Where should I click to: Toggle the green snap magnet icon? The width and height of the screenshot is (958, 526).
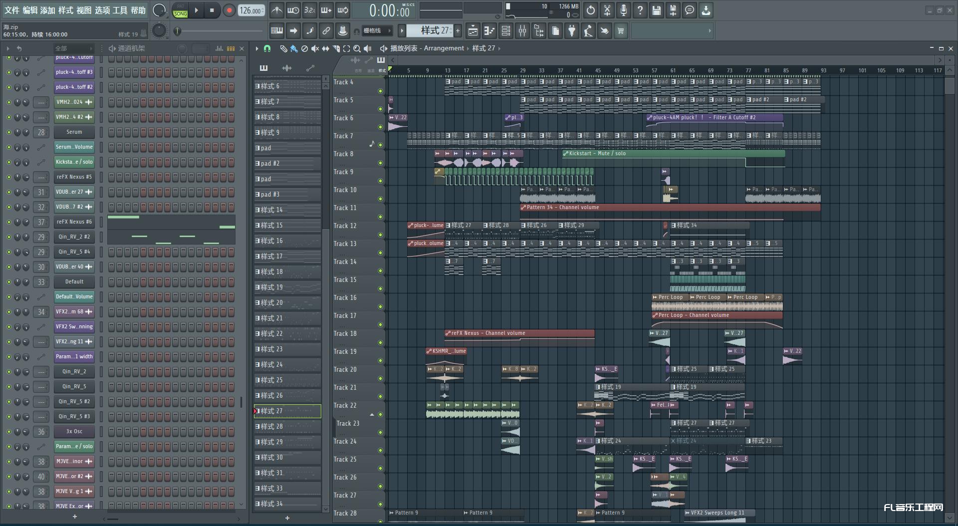(x=267, y=48)
